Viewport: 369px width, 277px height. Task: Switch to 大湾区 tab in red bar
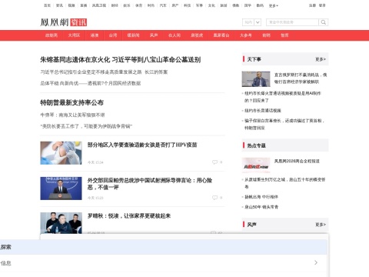tap(74, 35)
